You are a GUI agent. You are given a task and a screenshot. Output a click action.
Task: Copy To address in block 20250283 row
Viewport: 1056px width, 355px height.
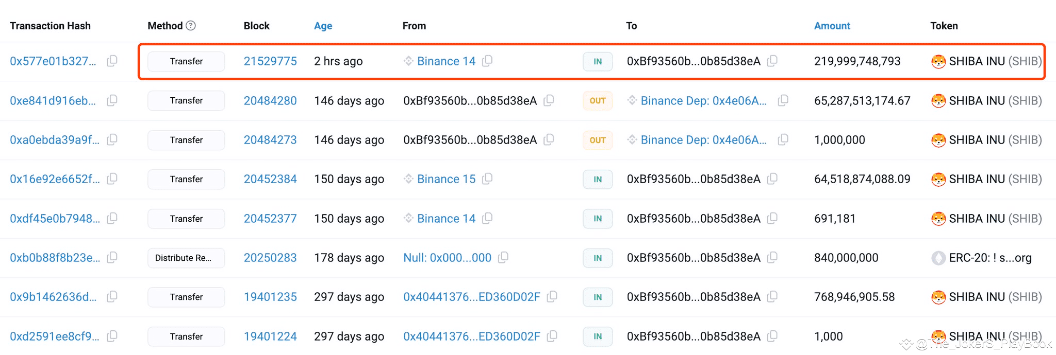(772, 257)
